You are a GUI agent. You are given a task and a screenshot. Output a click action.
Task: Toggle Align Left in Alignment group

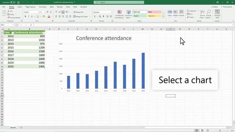click(56, 16)
